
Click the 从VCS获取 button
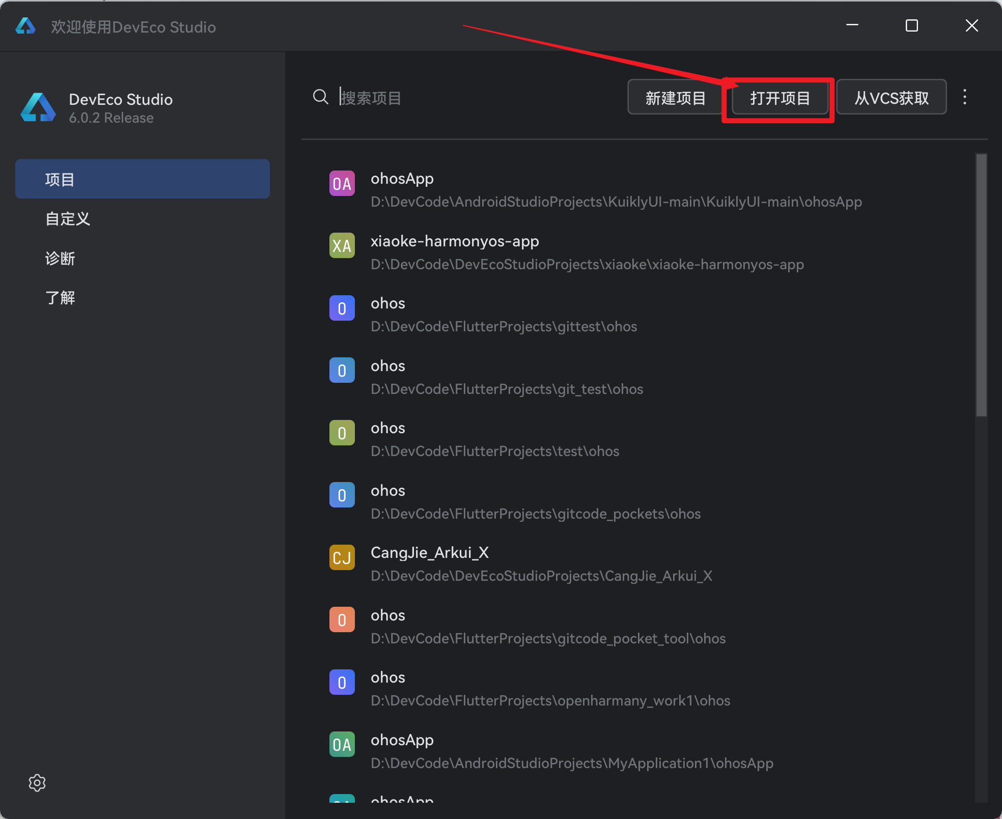coord(891,98)
